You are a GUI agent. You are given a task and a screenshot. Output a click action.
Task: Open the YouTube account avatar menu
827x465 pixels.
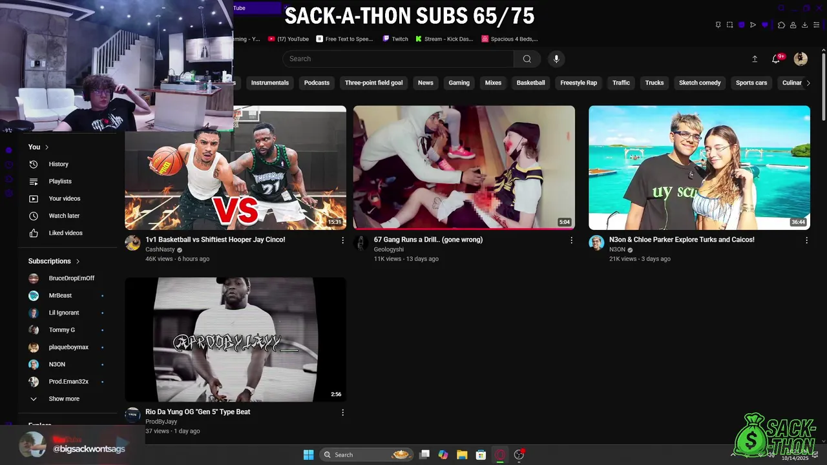tap(801, 59)
